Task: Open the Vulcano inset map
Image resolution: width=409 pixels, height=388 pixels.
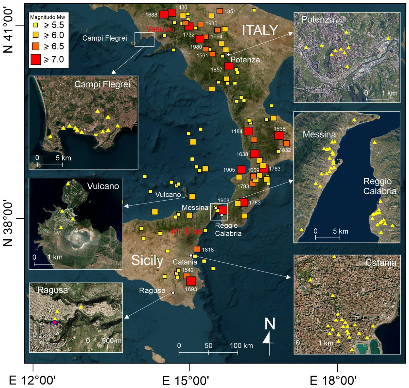Action: click(x=76, y=224)
